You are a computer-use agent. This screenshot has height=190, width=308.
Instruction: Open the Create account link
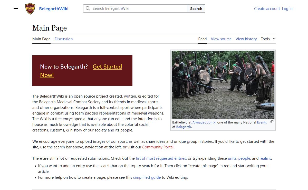(267, 9)
